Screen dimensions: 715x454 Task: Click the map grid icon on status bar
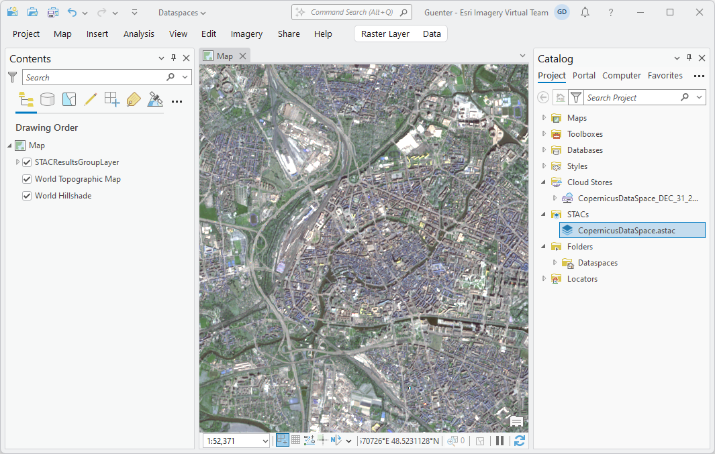tap(296, 440)
